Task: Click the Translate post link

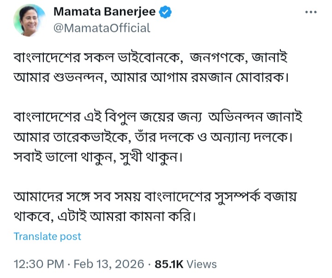Action: 47,237
